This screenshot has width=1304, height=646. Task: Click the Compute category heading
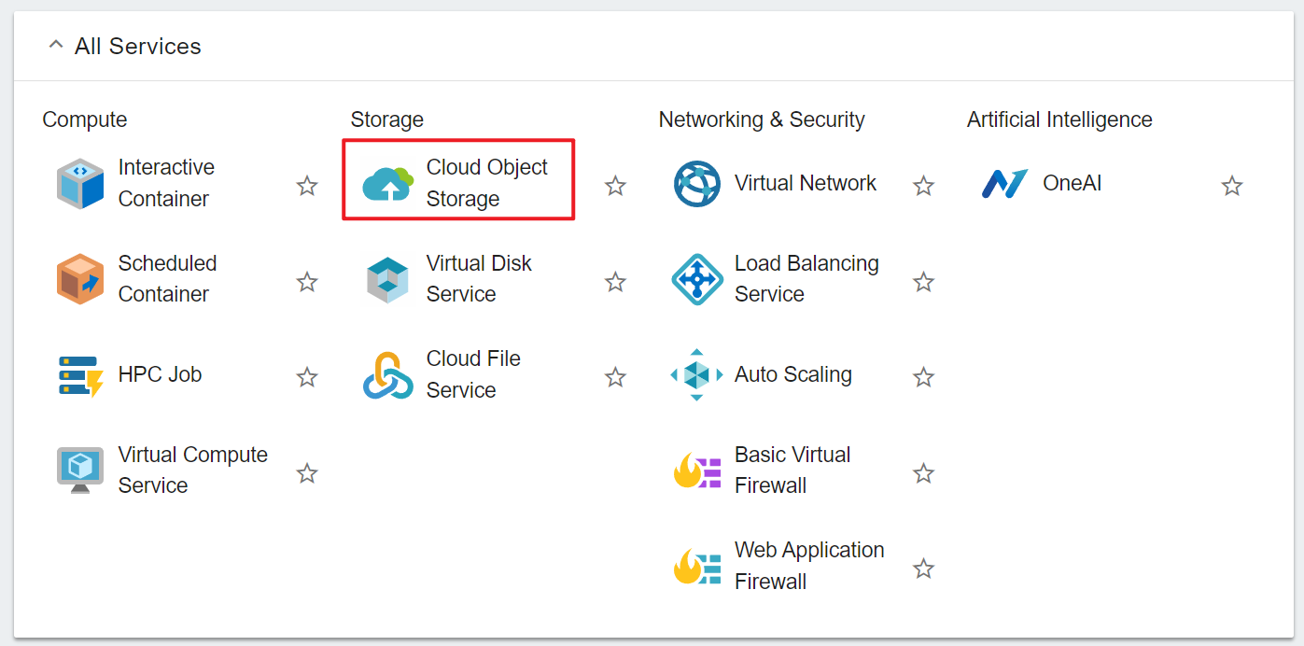tap(85, 119)
